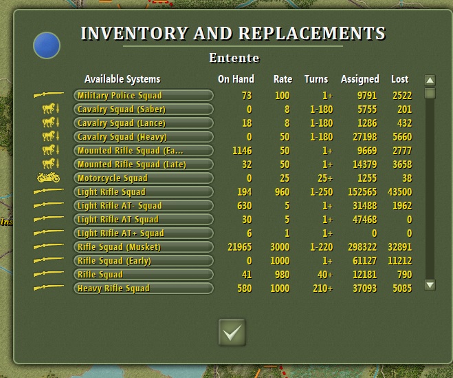Click the motorcycle icon beside Motorcycle Squad
453x378 pixels.
click(49, 178)
